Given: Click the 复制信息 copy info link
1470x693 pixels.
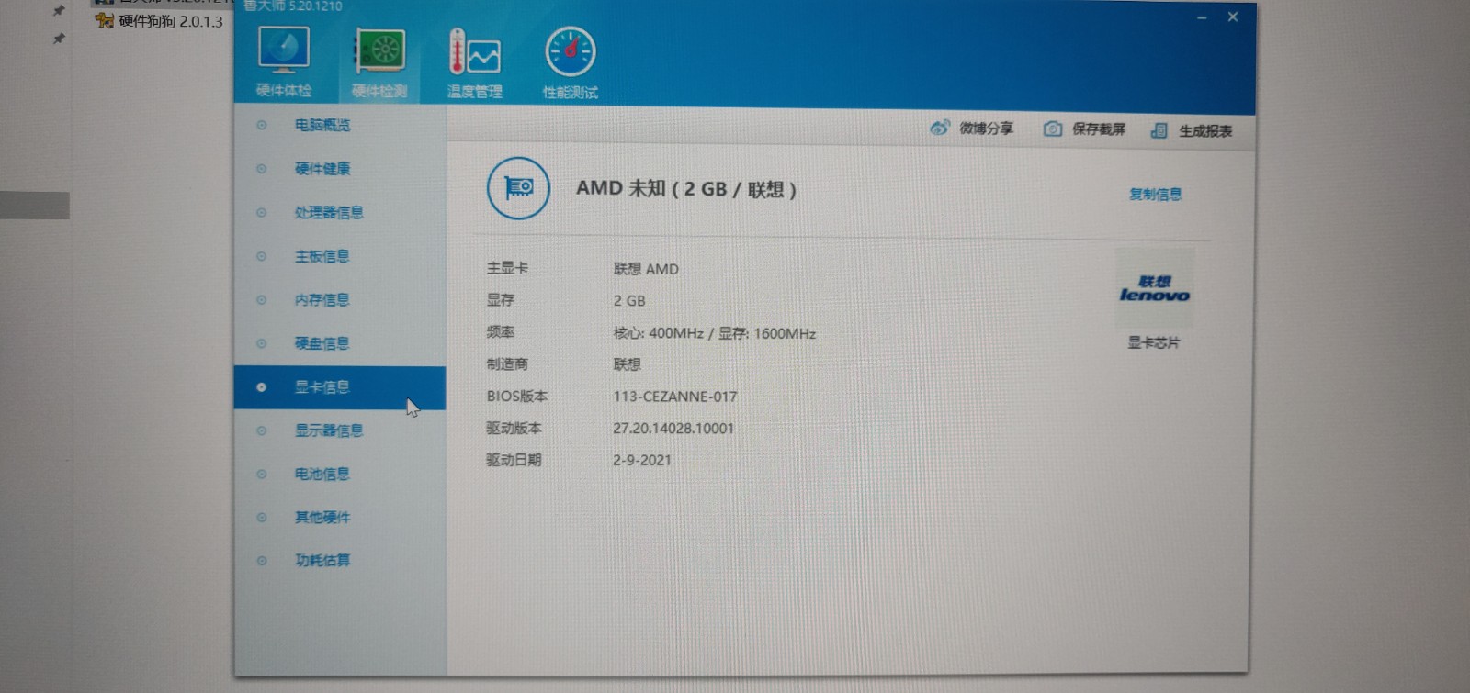Looking at the screenshot, I should click(x=1155, y=194).
